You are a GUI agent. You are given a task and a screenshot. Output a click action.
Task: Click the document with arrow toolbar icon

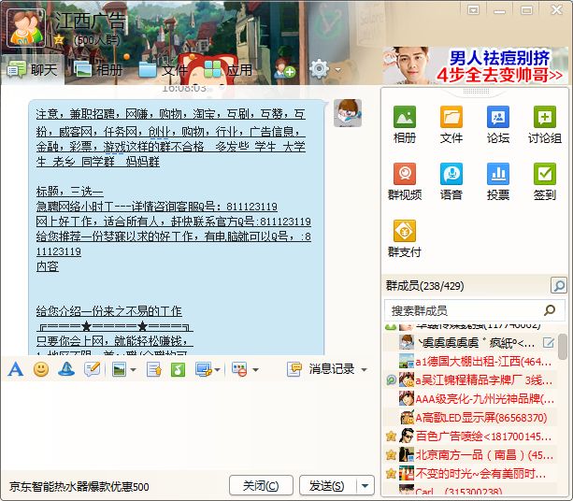[x=154, y=369]
